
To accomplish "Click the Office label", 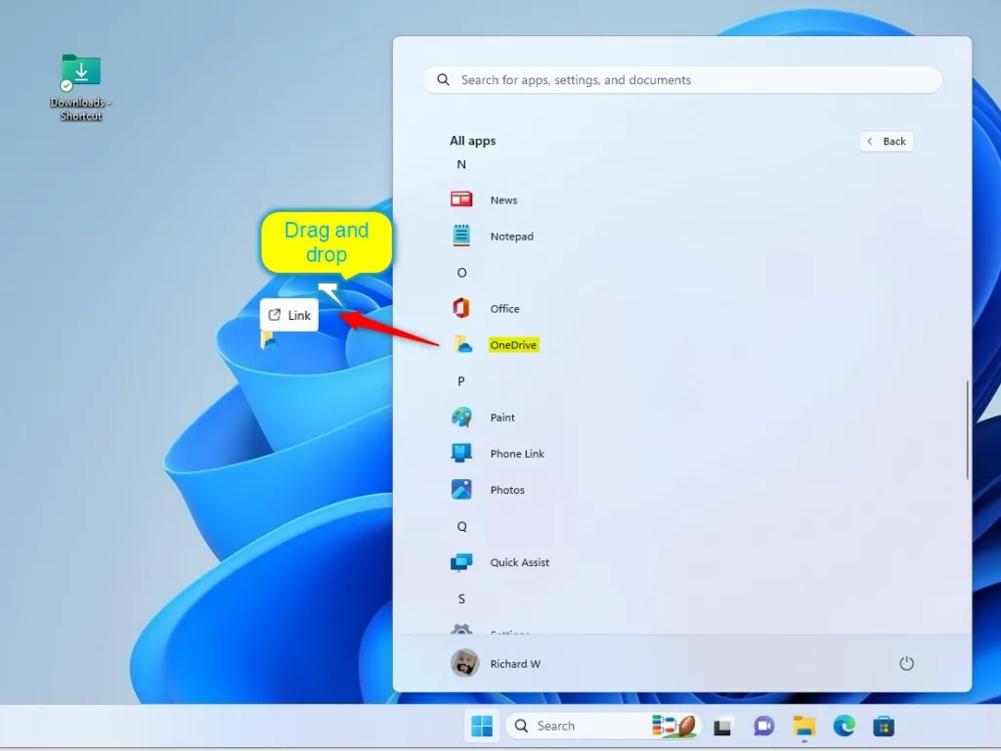I will [x=505, y=309].
